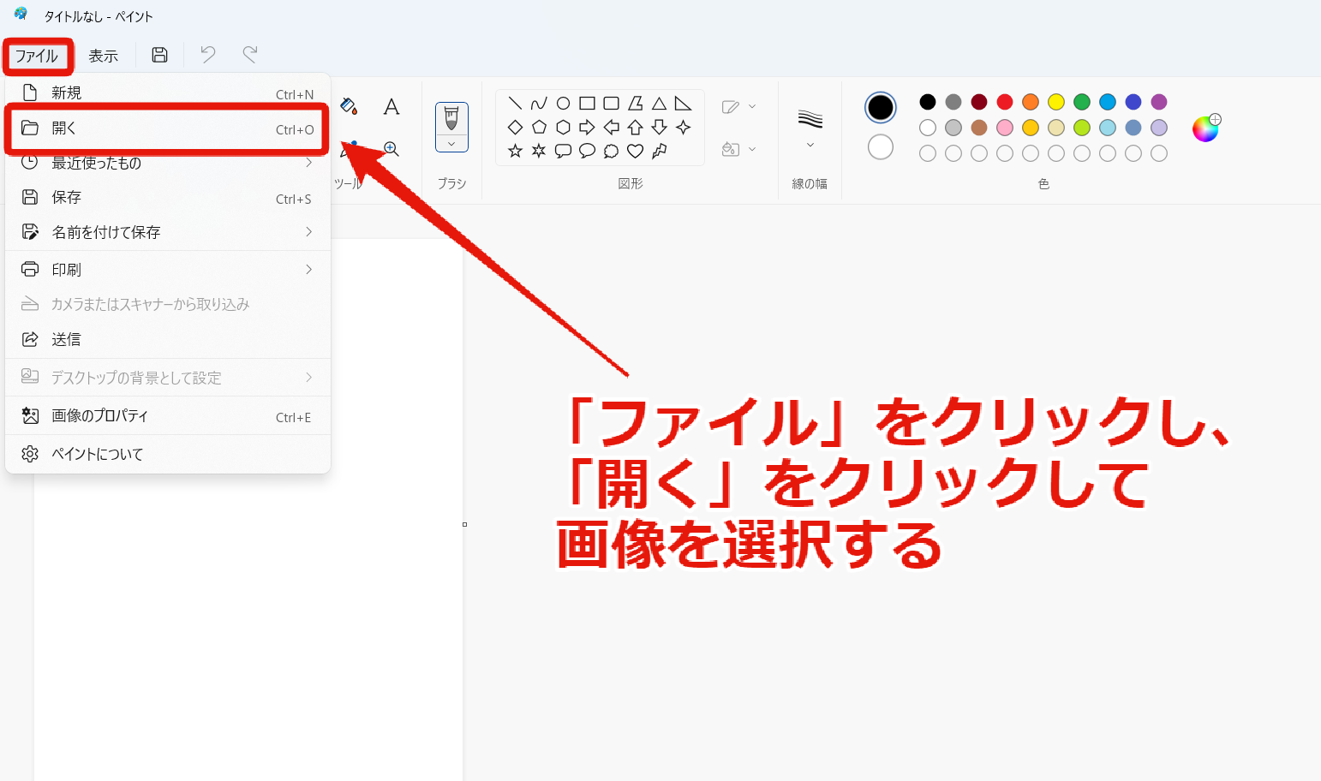Open the ファイル menu

pyautogui.click(x=37, y=56)
